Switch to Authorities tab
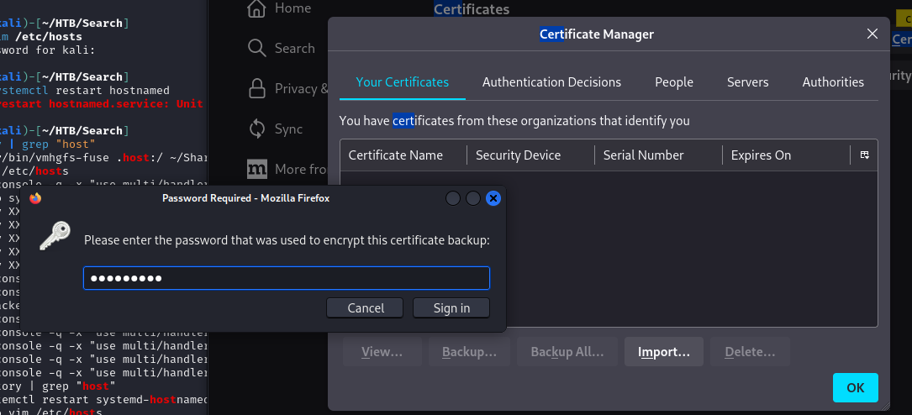Screen dimensions: 912x415 (x=833, y=82)
